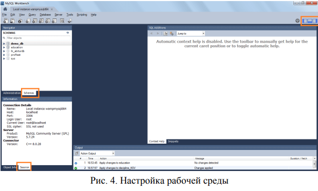Click the Filter objects input field
The width and height of the screenshot is (318, 191).
[38, 38]
